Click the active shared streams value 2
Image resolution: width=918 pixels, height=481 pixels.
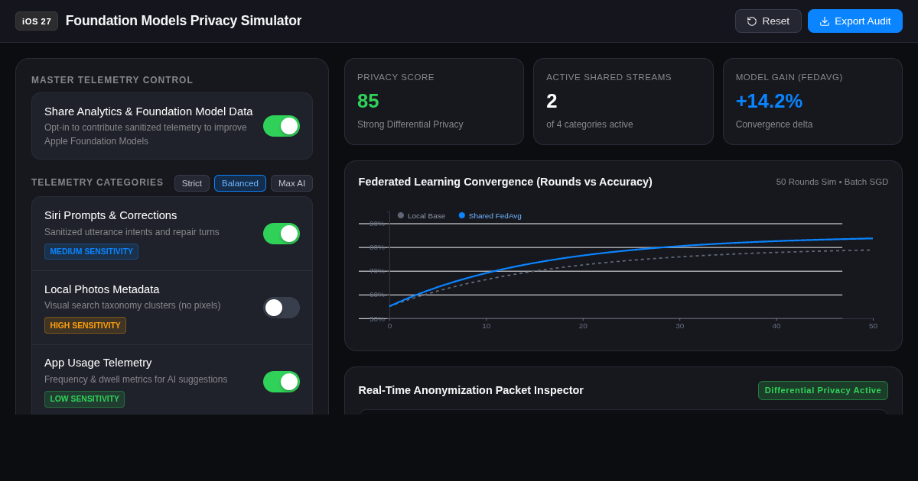click(552, 101)
